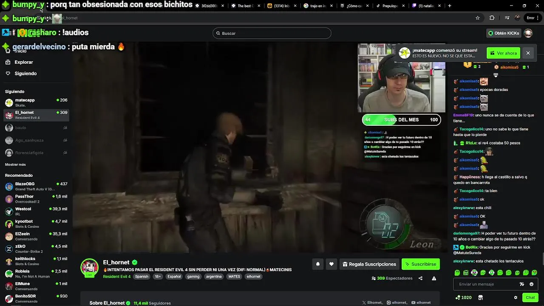Image resolution: width=544 pixels, height=306 pixels.
Task: Click the 'MATES' stream tag
Action: (234, 276)
